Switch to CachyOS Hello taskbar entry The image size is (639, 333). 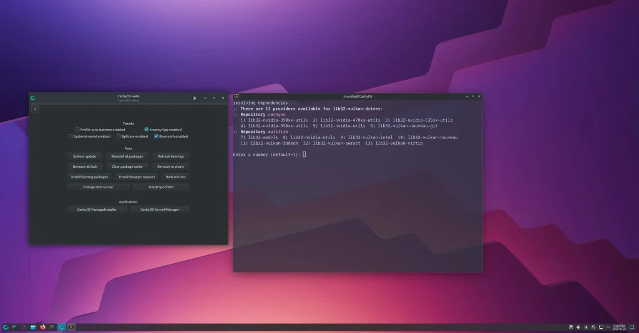coord(62,327)
